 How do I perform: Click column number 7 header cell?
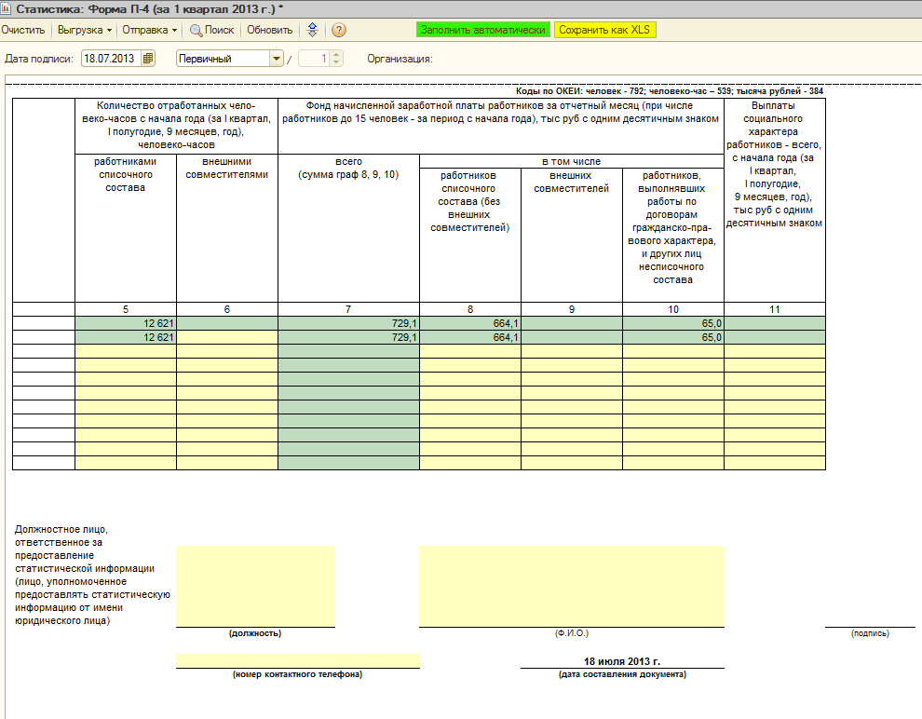(x=348, y=309)
